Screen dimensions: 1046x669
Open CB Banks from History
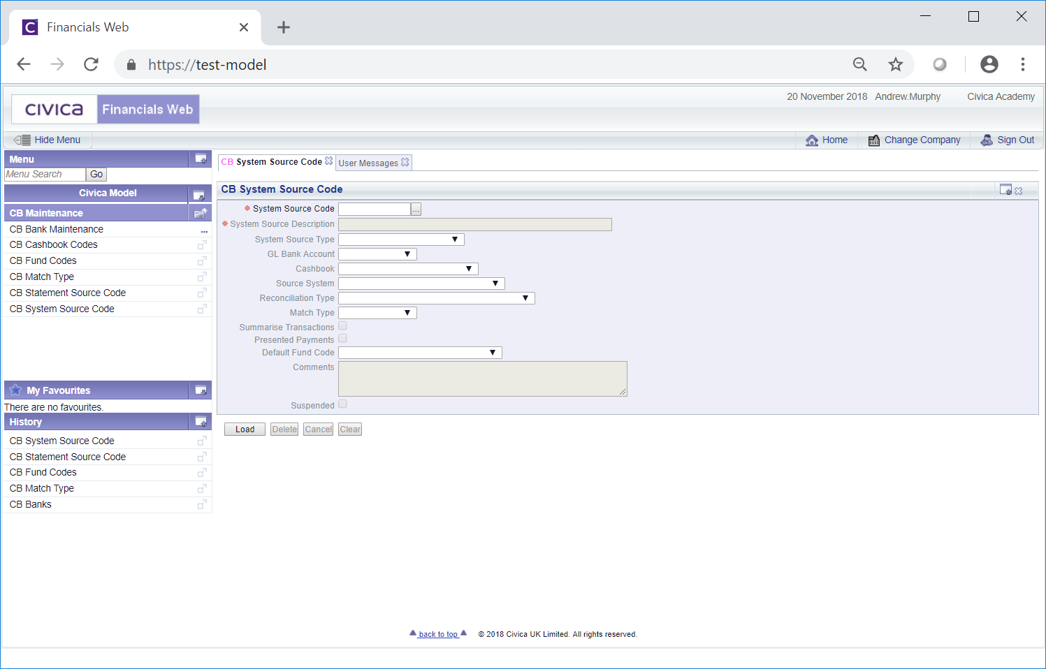(x=31, y=505)
